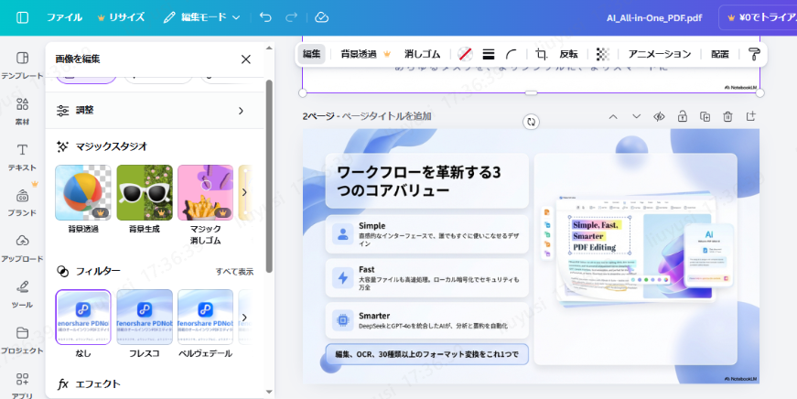Viewport: 797px width, 399px height.
Task: Move page 2 up with chevron
Action: [x=613, y=117]
